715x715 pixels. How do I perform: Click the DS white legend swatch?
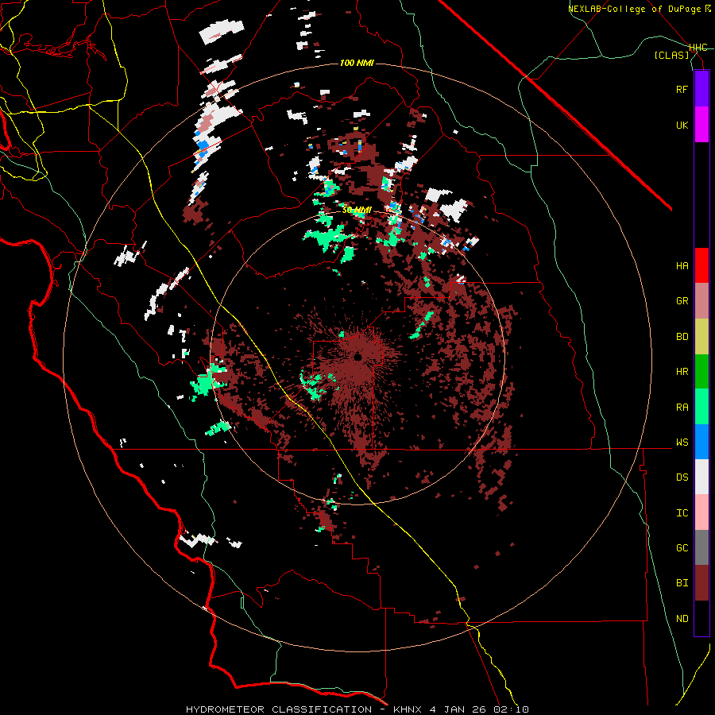pyautogui.click(x=701, y=477)
